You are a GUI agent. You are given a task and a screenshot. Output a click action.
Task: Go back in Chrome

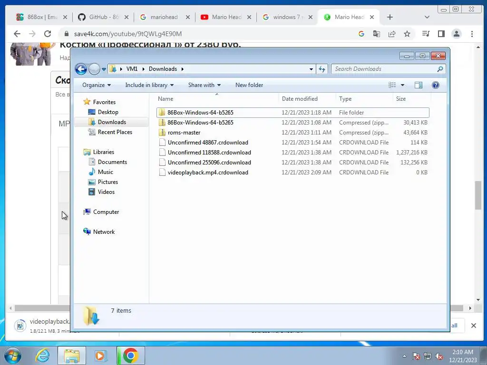coord(17,34)
